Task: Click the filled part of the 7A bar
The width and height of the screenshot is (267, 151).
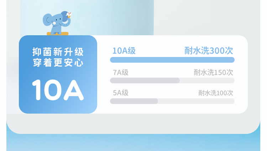Action: [145, 80]
